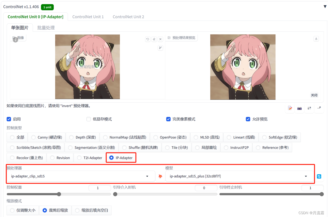Click the 图像 label on input panel
The image size is (328, 217).
(x=18, y=38)
